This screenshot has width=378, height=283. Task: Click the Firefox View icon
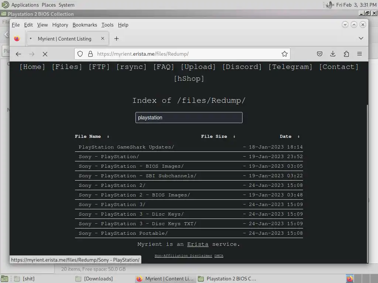click(17, 38)
